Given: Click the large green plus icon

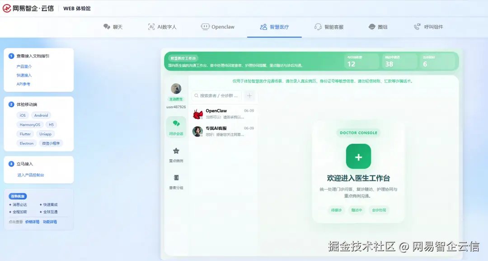Looking at the screenshot, I should [x=358, y=157].
